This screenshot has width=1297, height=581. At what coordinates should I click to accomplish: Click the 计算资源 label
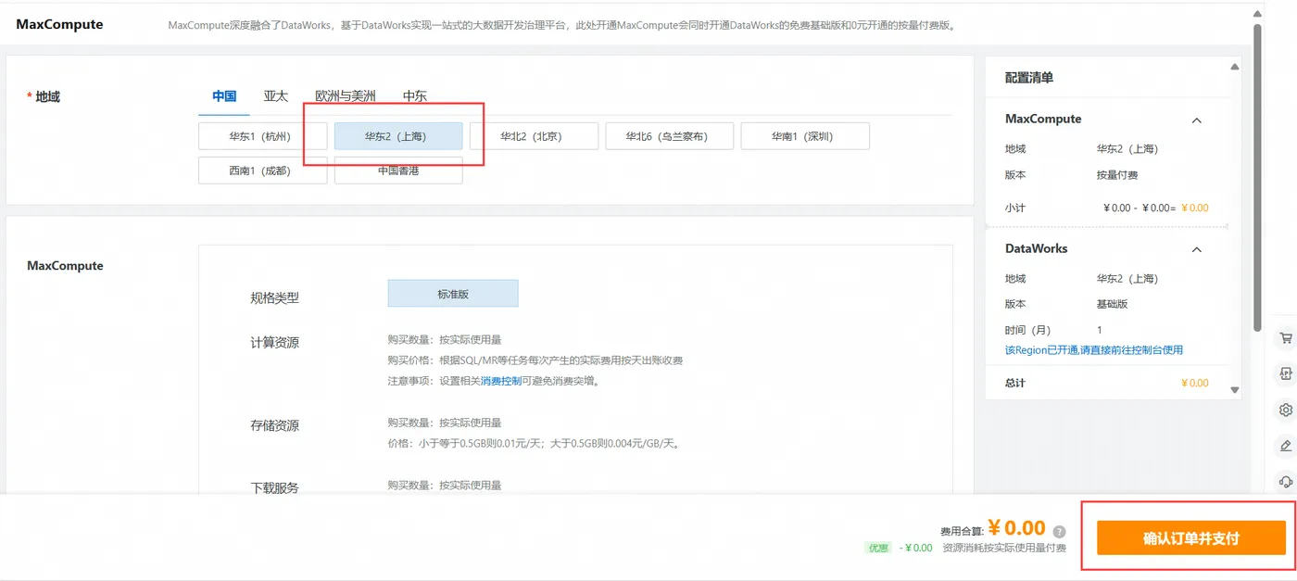pyautogui.click(x=274, y=343)
